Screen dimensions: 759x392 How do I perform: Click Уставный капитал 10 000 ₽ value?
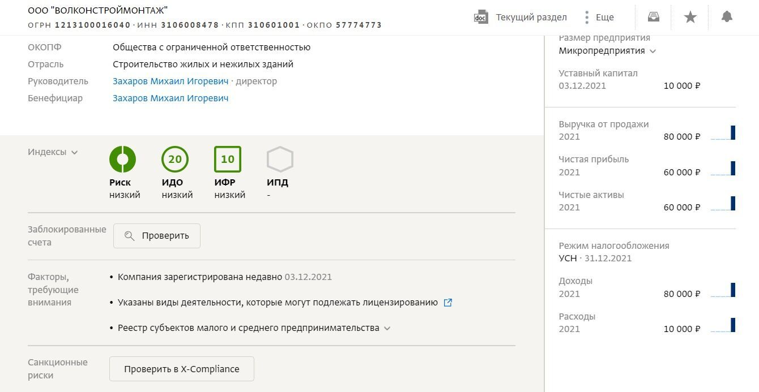coord(682,86)
